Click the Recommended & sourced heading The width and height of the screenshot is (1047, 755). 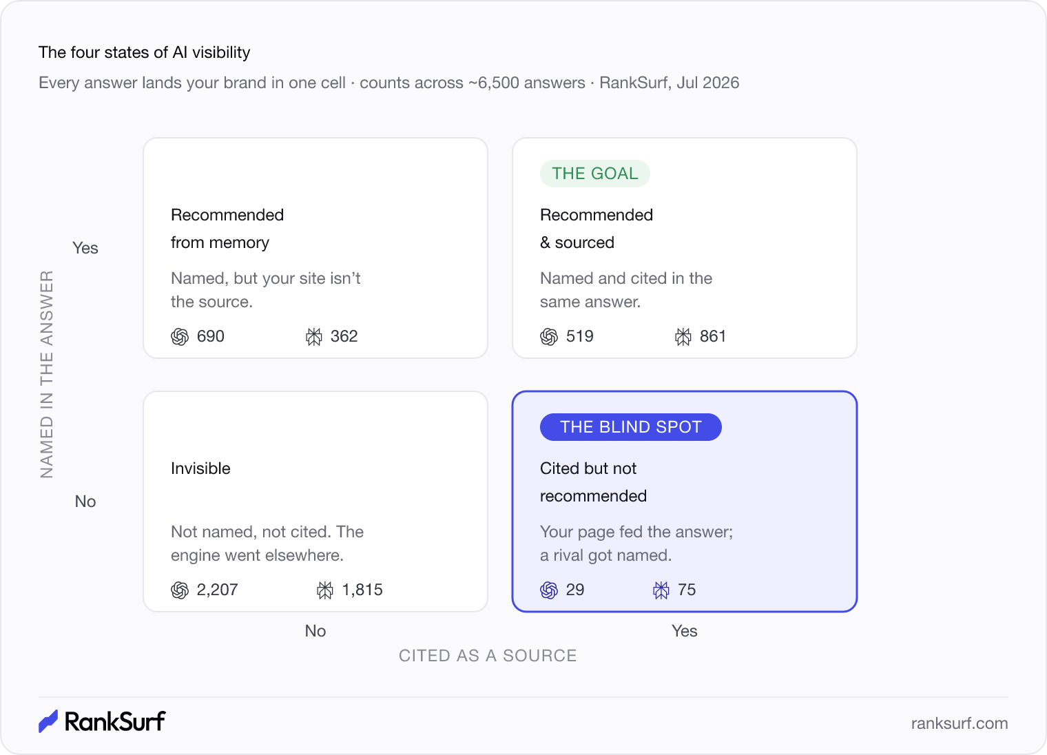pyautogui.click(x=597, y=229)
